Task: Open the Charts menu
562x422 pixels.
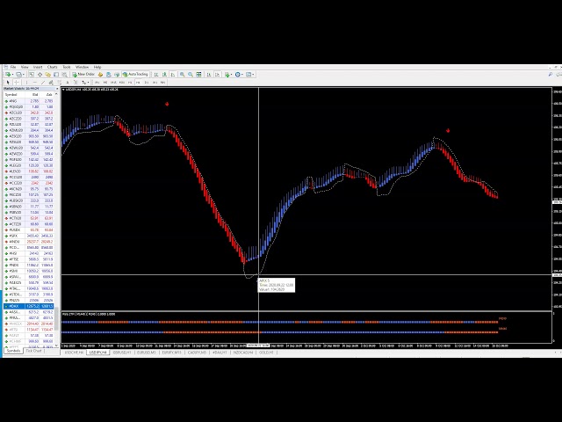Action: (x=52, y=67)
